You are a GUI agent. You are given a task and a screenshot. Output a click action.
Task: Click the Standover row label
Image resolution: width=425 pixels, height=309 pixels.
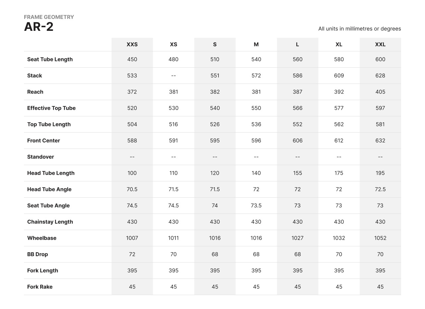point(41,157)
